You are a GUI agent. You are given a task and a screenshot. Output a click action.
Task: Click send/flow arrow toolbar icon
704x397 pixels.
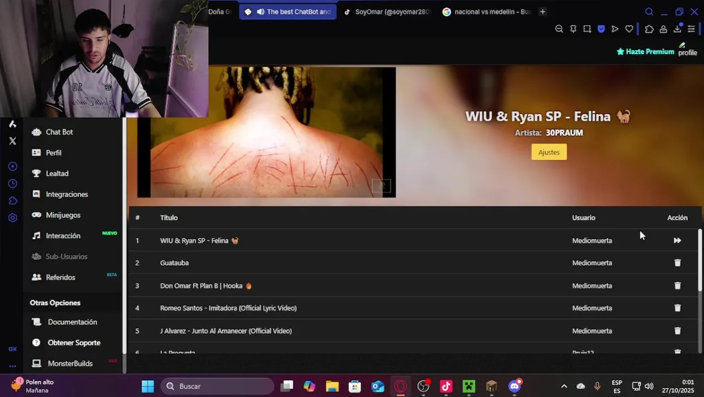tap(615, 29)
